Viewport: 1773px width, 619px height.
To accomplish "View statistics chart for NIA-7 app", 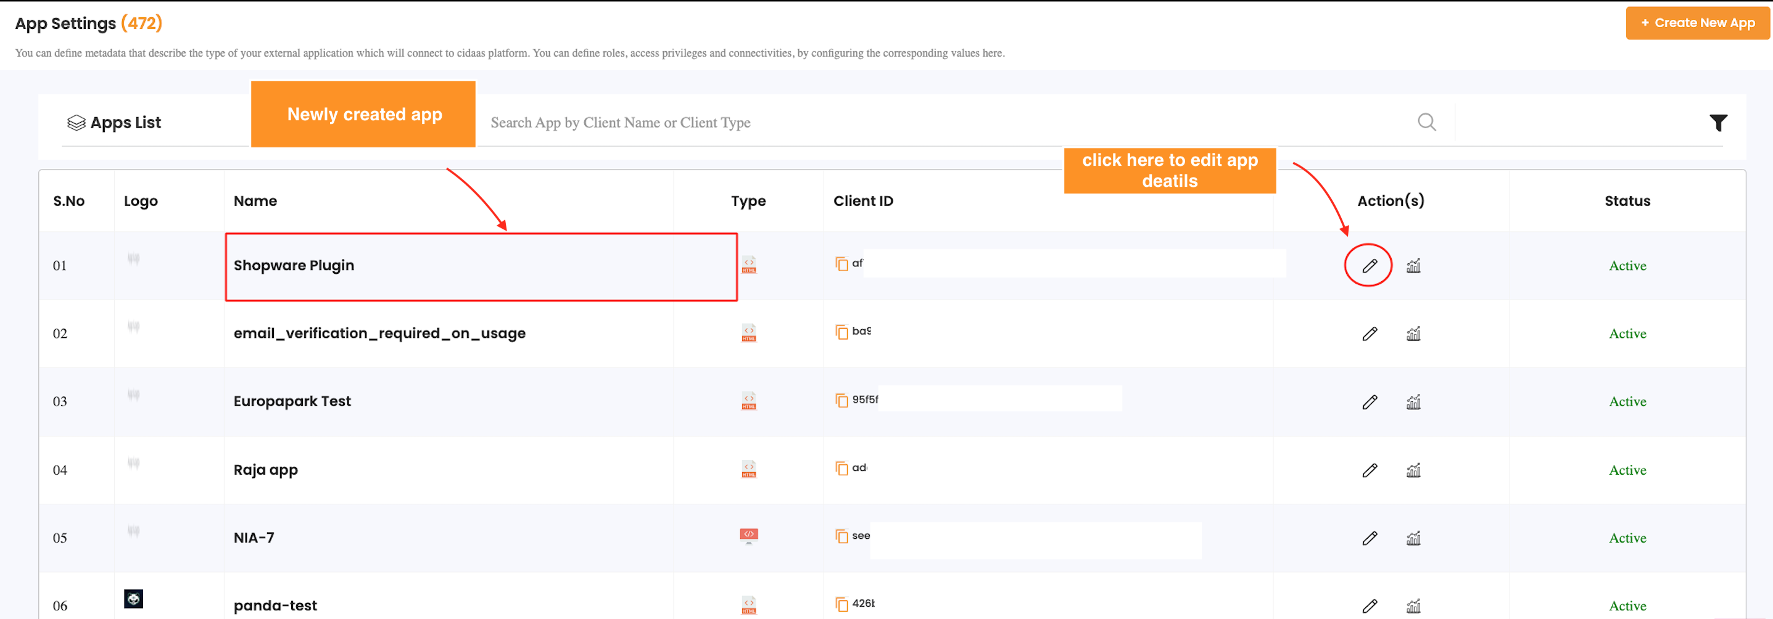I will coord(1413,538).
